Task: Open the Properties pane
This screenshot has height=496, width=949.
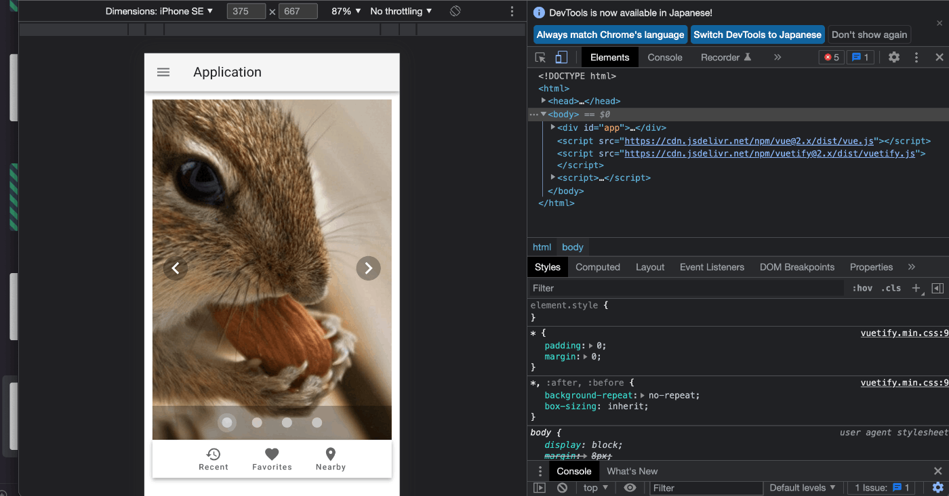Action: [x=872, y=267]
